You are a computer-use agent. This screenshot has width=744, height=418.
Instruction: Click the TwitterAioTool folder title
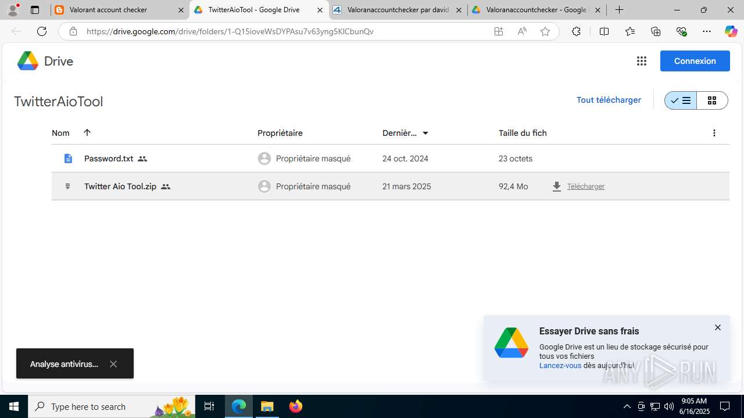[x=58, y=102]
